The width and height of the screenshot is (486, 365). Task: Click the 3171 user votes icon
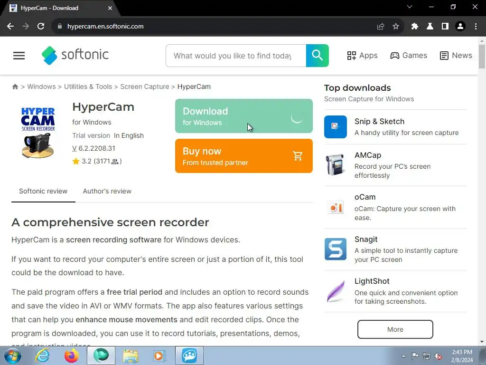tap(115, 162)
